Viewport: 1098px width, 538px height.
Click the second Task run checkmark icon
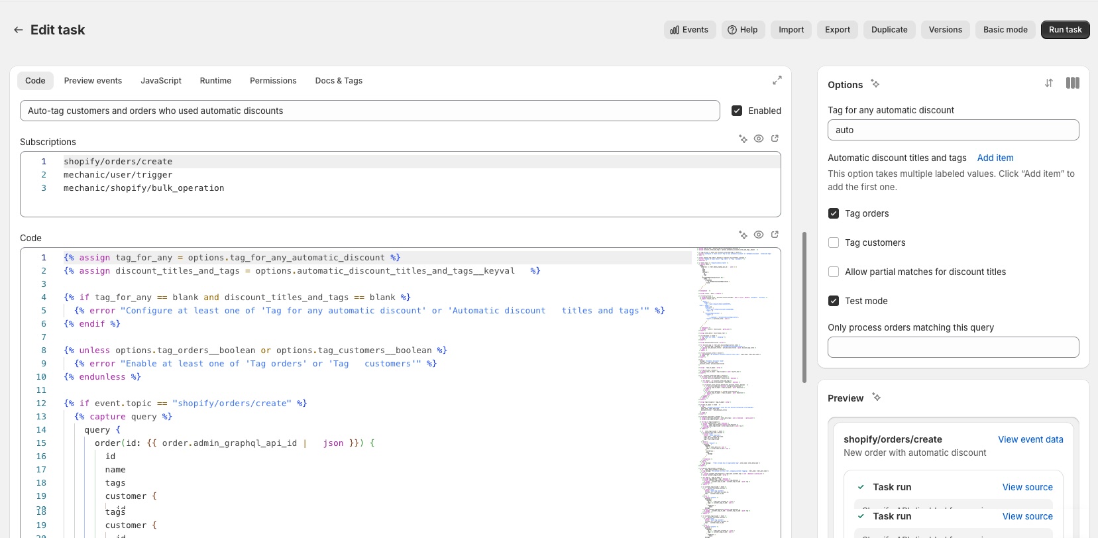point(861,516)
